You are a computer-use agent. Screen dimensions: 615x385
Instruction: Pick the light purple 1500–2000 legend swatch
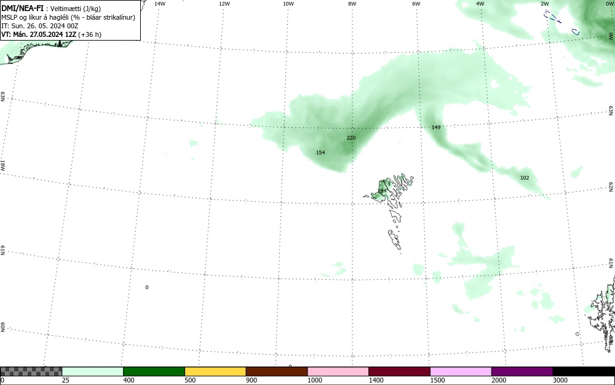[x=461, y=371]
